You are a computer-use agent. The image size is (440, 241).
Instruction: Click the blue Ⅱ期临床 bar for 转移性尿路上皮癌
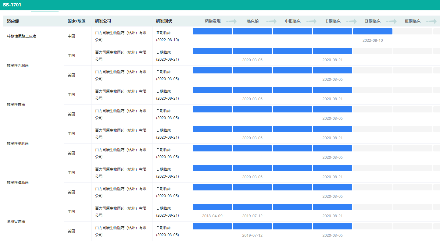(373, 31)
